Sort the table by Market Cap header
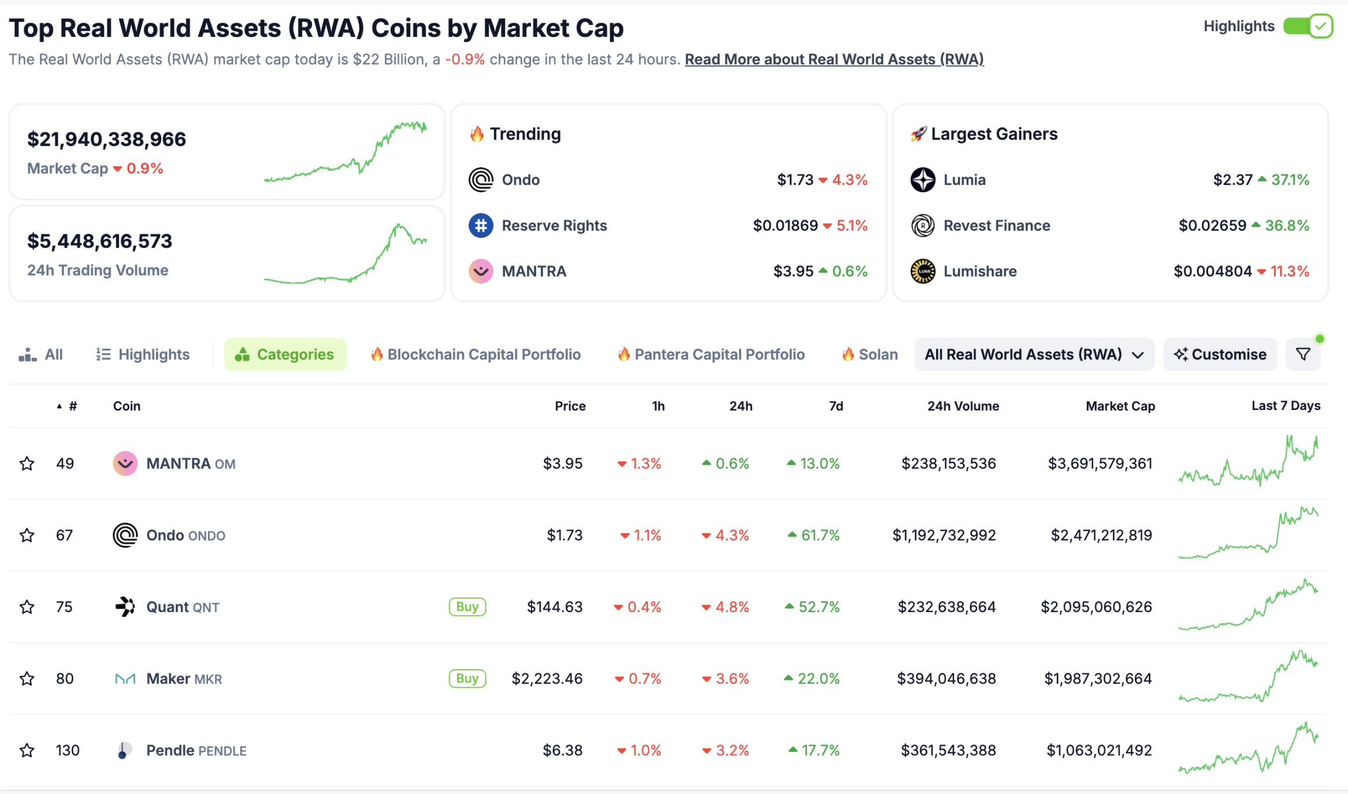Viewport: 1348px width, 794px height. [x=1120, y=407]
